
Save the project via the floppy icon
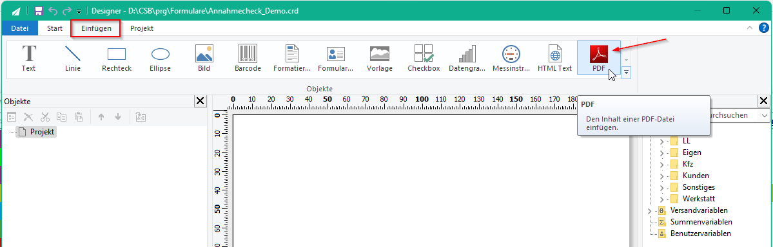click(x=39, y=10)
